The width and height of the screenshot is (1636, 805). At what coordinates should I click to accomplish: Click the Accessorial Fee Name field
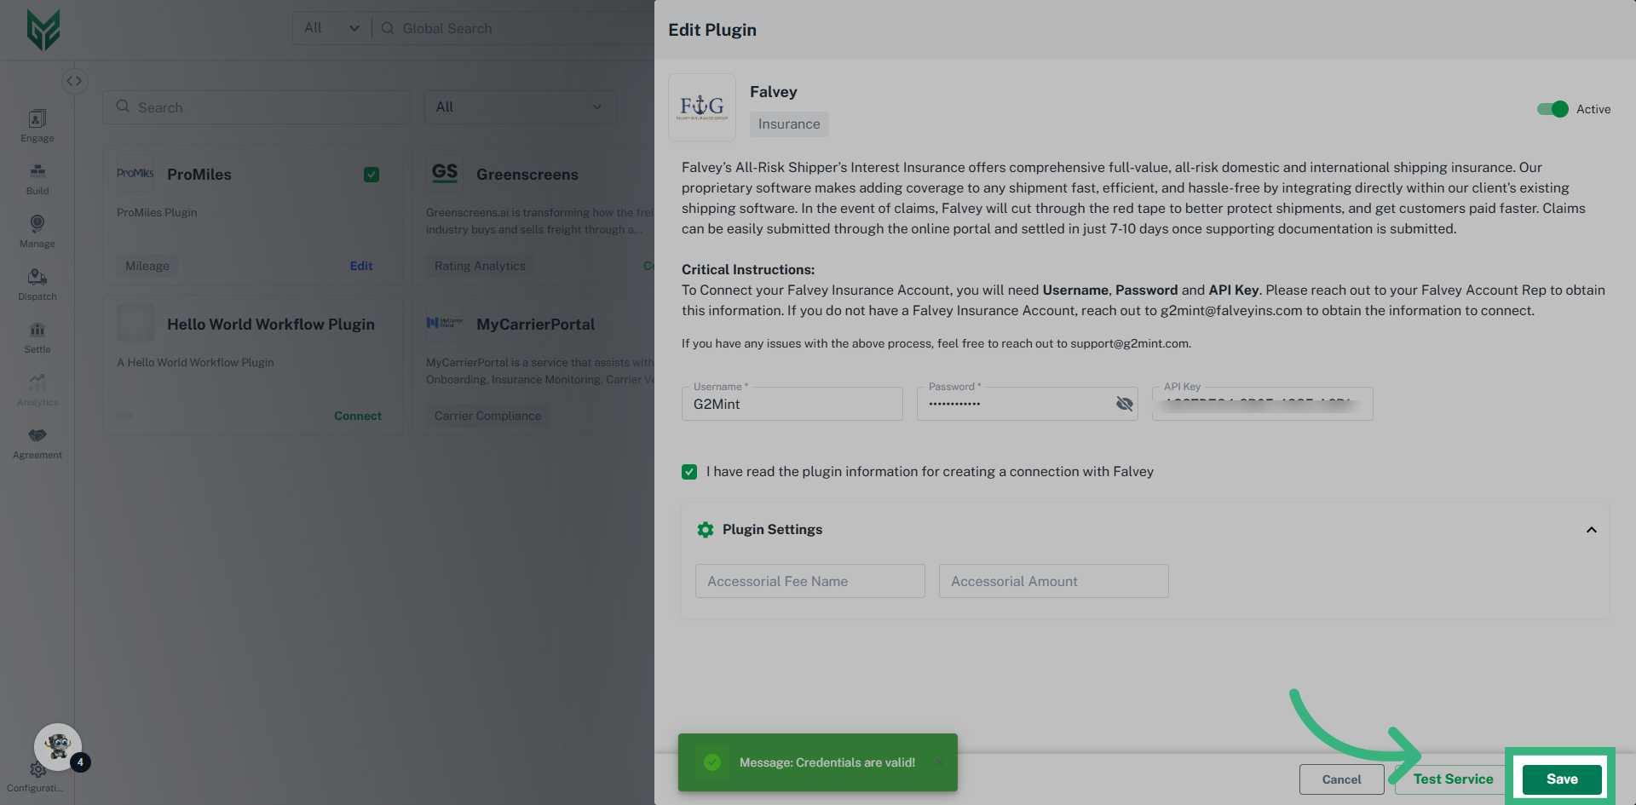pyautogui.click(x=809, y=581)
